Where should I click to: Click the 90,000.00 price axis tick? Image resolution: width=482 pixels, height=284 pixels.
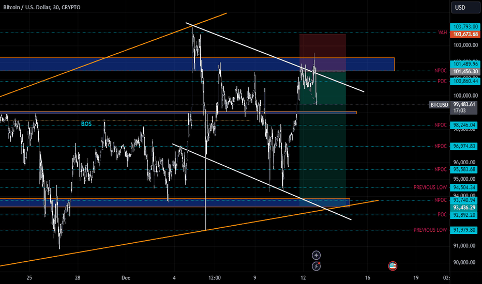click(x=465, y=262)
